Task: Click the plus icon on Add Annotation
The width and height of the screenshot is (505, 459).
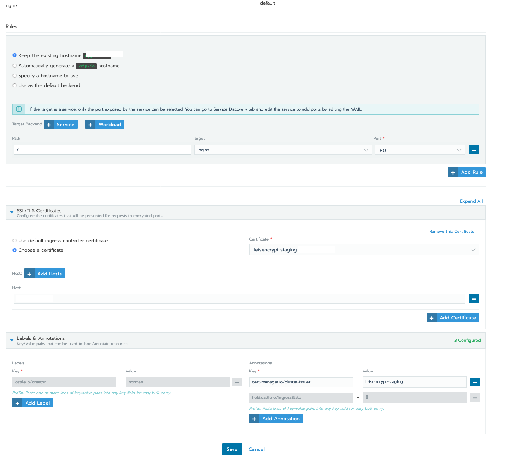Action: (x=254, y=419)
